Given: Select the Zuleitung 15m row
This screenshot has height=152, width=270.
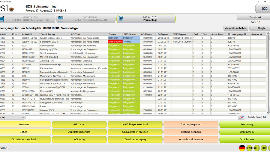Looking at the screenshot, I should click(133, 61).
